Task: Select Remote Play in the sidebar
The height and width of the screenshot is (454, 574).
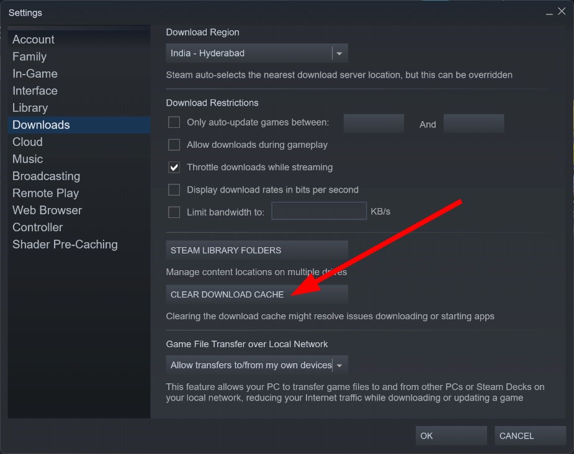Action: (79, 193)
